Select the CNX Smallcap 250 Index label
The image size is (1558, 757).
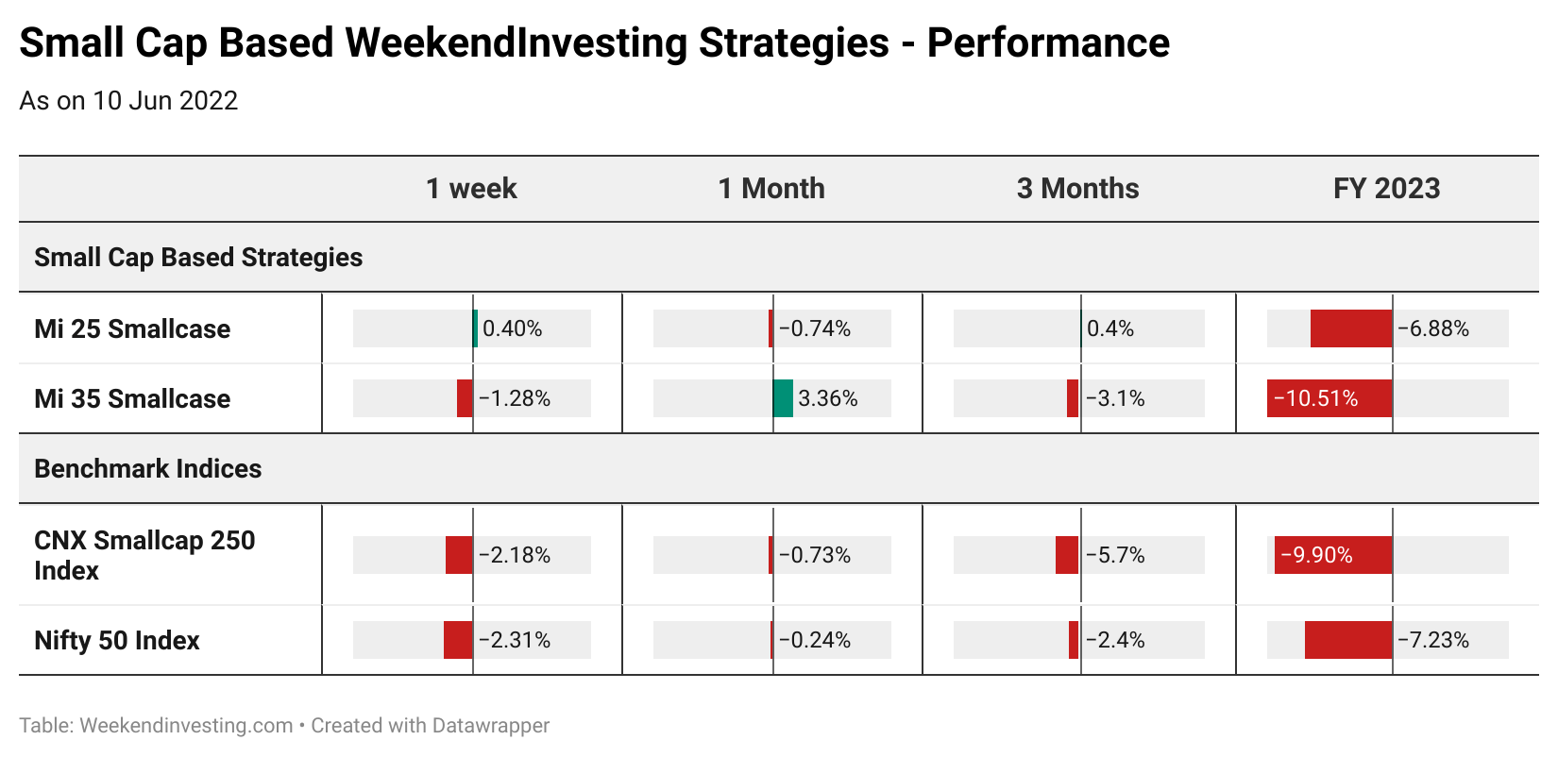pos(144,555)
